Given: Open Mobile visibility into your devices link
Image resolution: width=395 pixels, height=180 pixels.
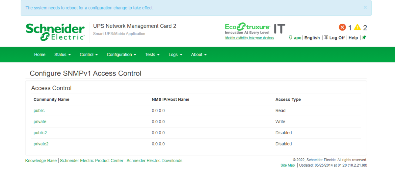Looking at the screenshot, I should (250, 38).
